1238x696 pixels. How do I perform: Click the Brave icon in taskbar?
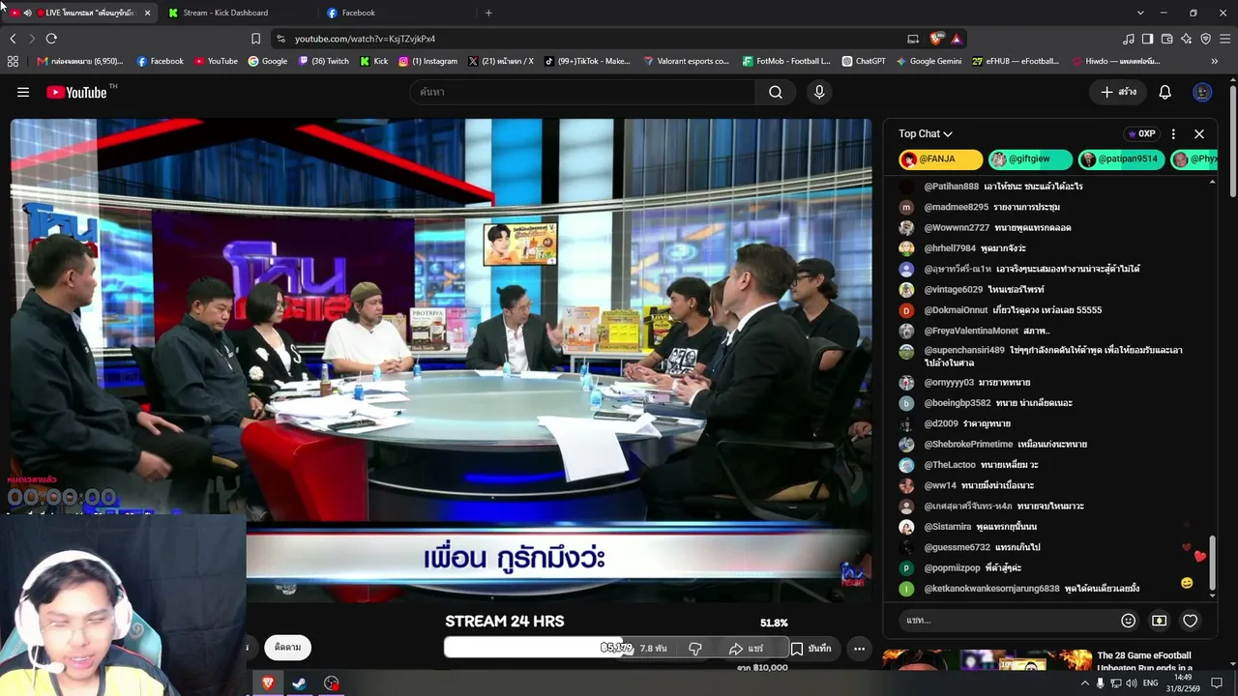pos(268,683)
